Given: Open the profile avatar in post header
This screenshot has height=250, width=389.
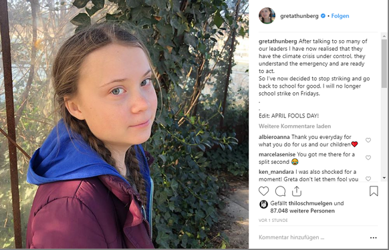Looking at the screenshot, I should (267, 15).
